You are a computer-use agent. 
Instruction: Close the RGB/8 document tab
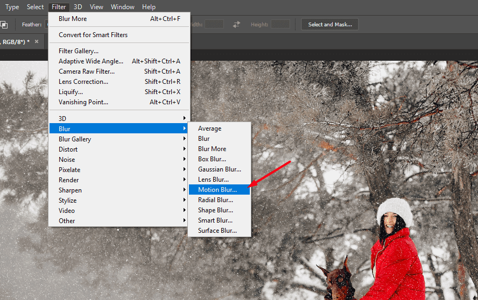37,41
